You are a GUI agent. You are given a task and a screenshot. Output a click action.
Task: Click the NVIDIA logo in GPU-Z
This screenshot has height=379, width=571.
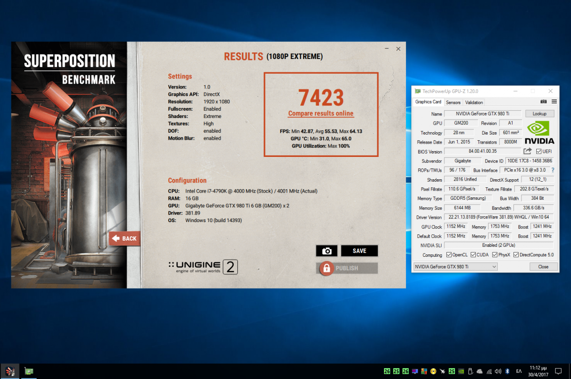click(x=539, y=132)
